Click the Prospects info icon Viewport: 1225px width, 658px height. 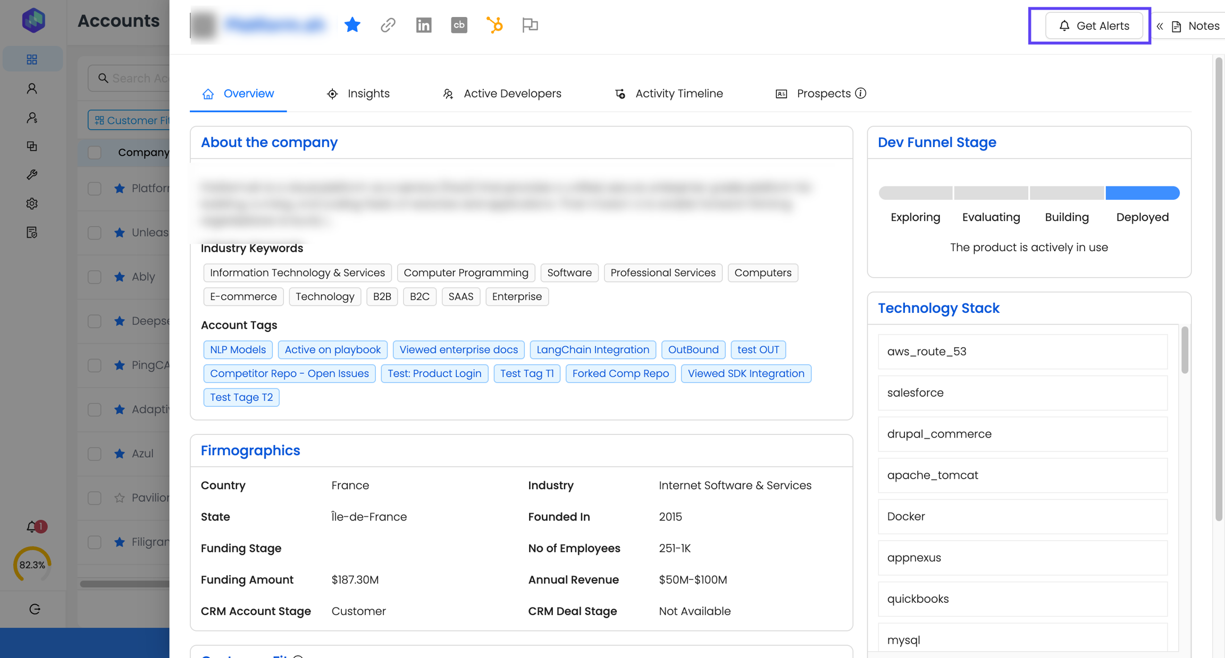[860, 93]
